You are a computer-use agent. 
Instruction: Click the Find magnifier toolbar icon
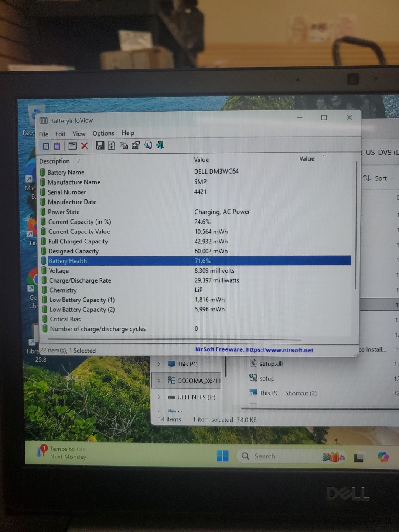coord(148,145)
